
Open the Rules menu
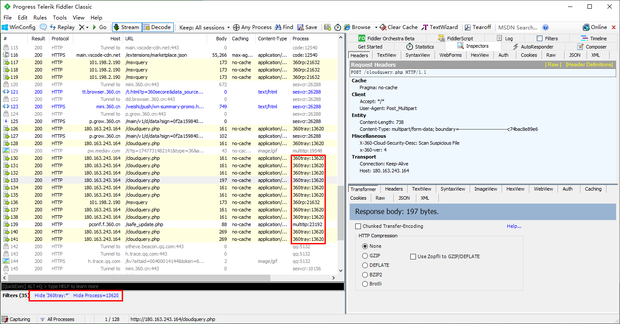click(40, 18)
